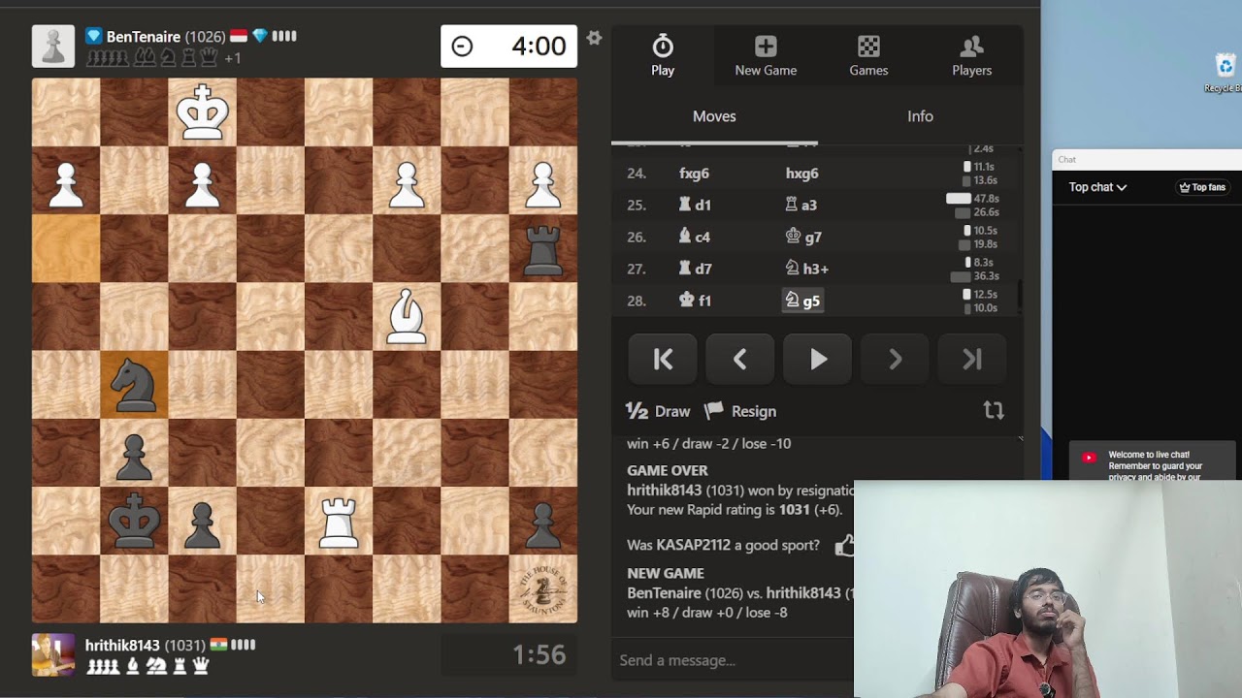Viewport: 1242px width, 698px height.
Task: Select black move hxg6
Action: [x=801, y=174]
